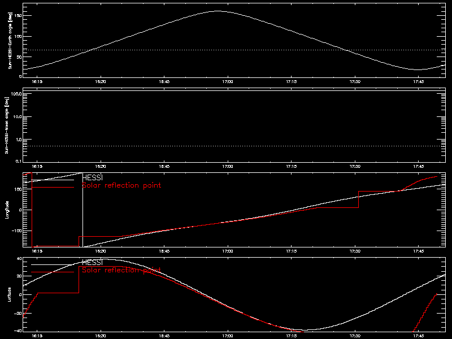Screen dimensions: 452x339
Task: Click 16:45 time label under Sun-HESSI-Moon plot
Action: coord(164,167)
